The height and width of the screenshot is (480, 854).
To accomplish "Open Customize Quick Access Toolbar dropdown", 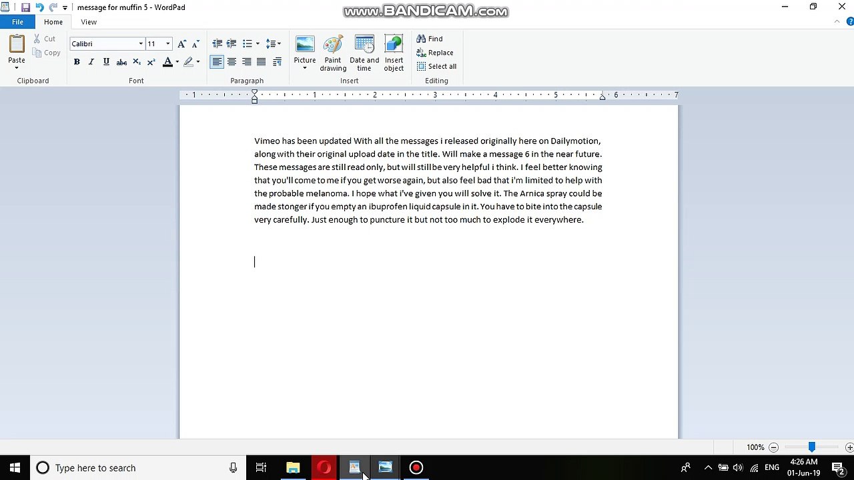I will point(65,8).
